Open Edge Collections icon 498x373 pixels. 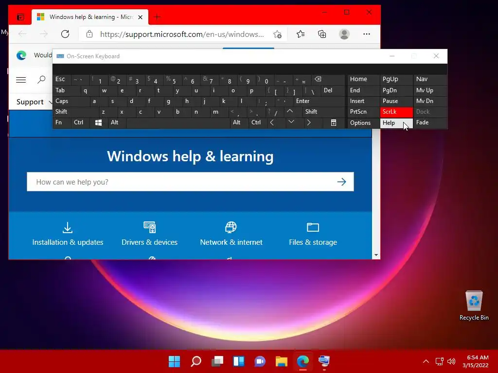(322, 34)
